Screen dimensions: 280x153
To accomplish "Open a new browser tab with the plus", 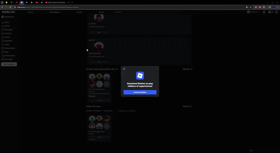I will pos(72,2).
